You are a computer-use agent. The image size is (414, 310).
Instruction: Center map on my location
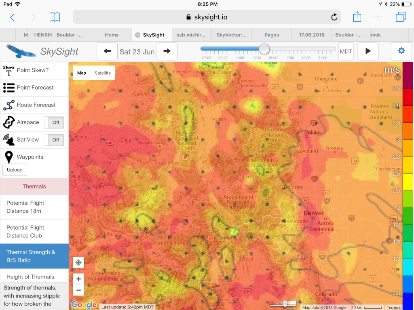click(x=78, y=262)
